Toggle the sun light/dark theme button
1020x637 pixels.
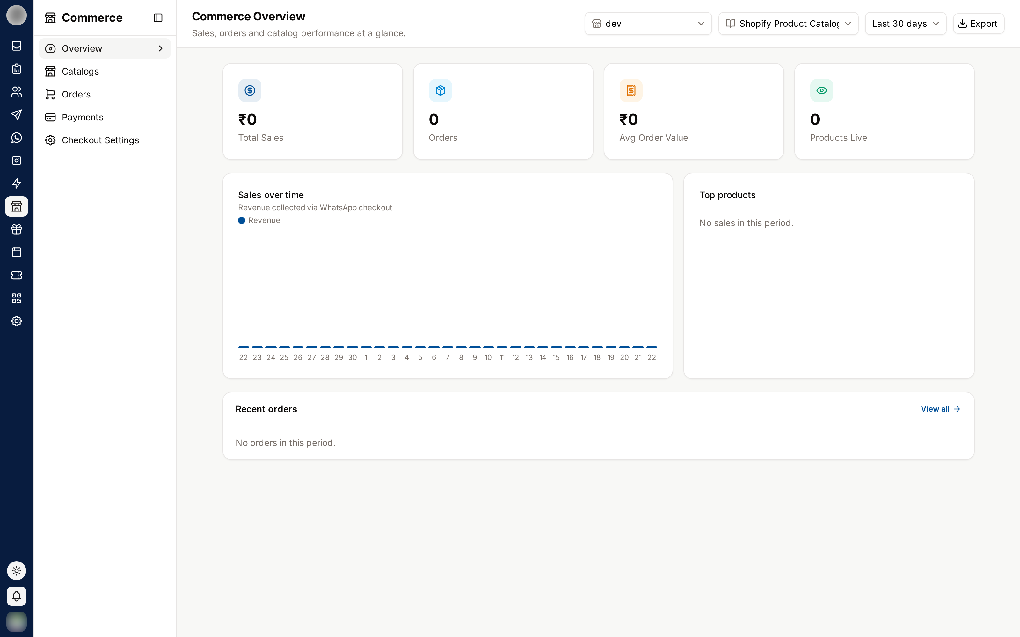point(17,571)
